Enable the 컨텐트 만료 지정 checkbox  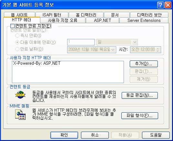click(12, 26)
